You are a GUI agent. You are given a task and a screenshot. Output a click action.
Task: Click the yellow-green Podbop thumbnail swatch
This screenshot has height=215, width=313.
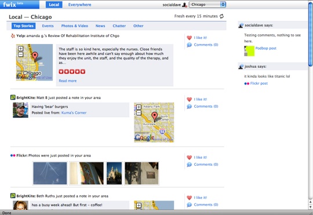click(249, 51)
